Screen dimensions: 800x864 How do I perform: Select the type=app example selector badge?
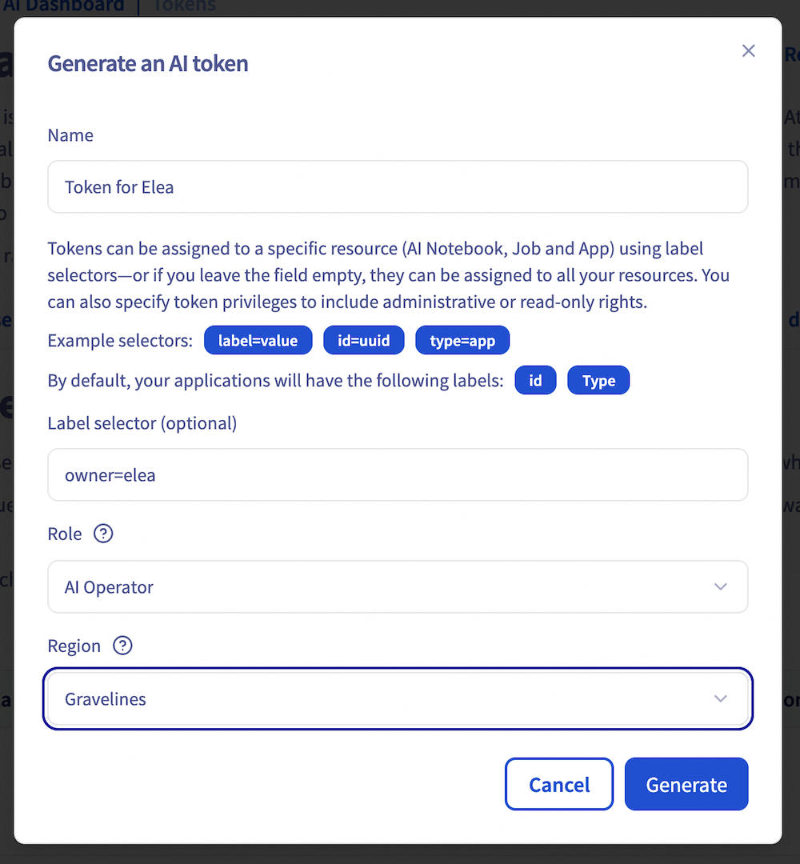[462, 340]
